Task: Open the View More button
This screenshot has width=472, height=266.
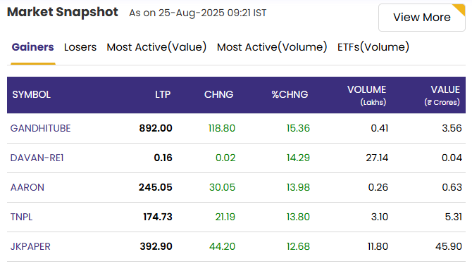Action: 422,18
